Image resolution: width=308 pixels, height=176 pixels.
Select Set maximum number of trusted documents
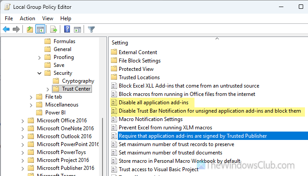coord(170,153)
